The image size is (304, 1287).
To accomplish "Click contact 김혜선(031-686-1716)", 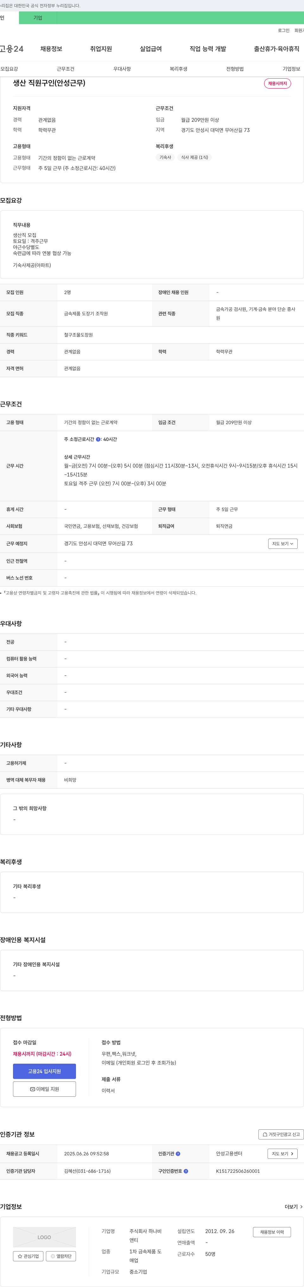I will coord(87,1171).
